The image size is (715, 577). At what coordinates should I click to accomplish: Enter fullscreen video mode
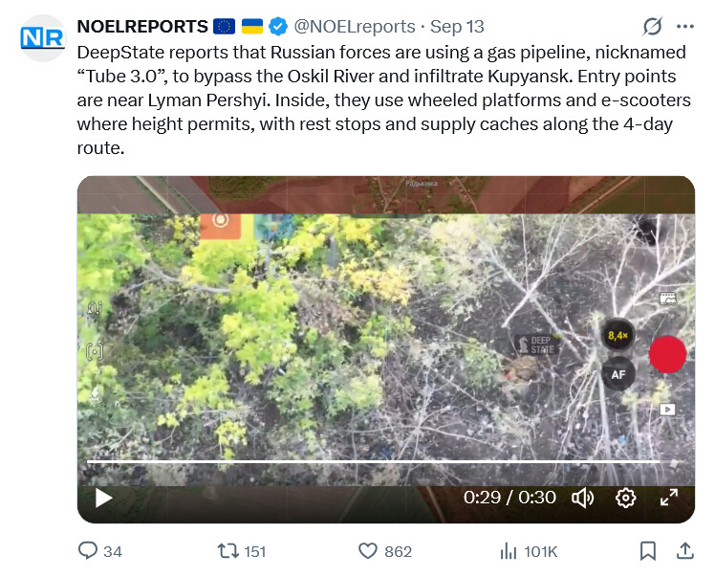point(669,498)
